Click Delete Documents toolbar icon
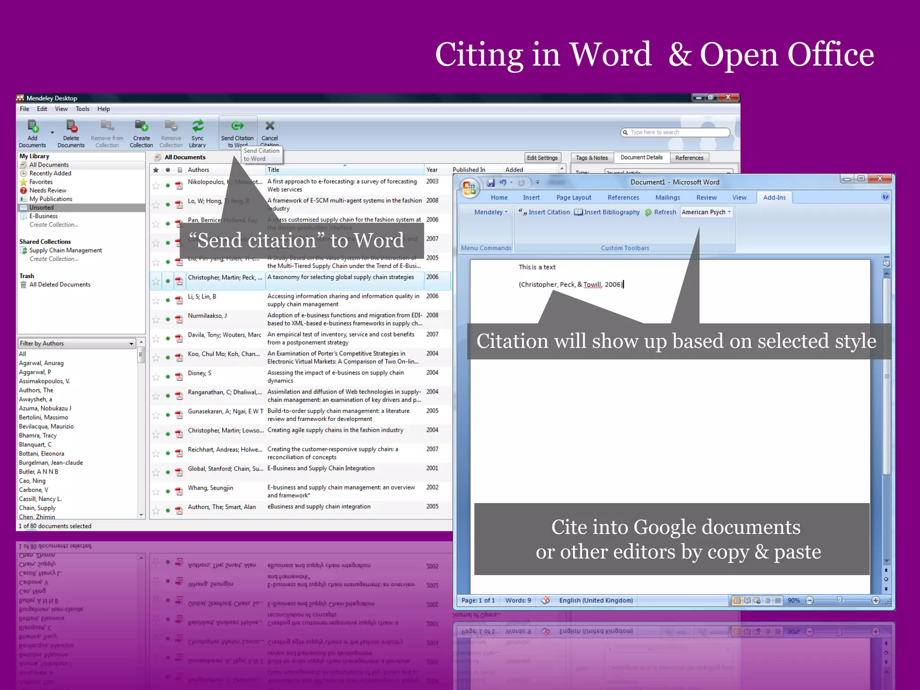The width and height of the screenshot is (920, 690). 71,126
